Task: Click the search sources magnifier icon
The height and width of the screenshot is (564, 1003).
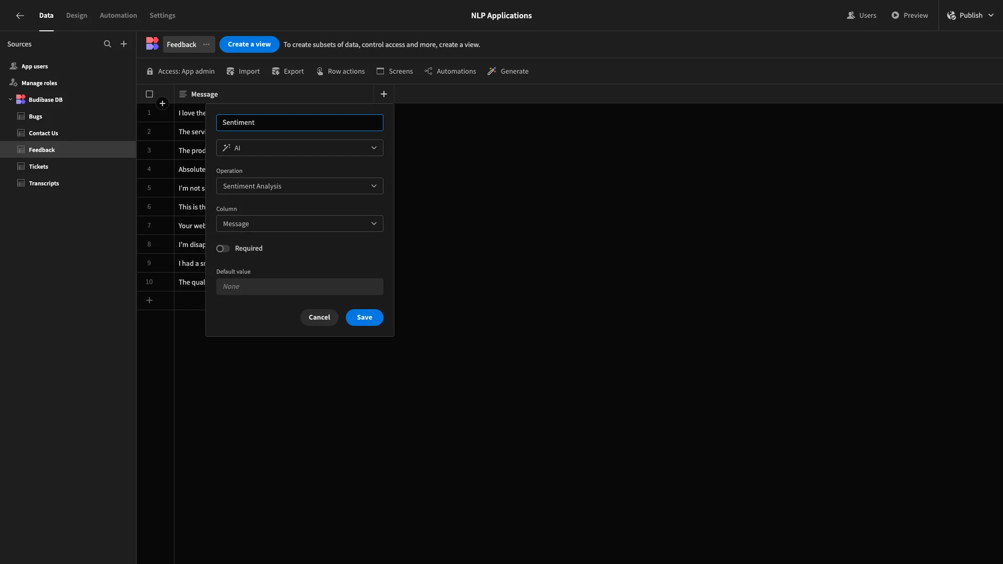Action: tap(108, 44)
